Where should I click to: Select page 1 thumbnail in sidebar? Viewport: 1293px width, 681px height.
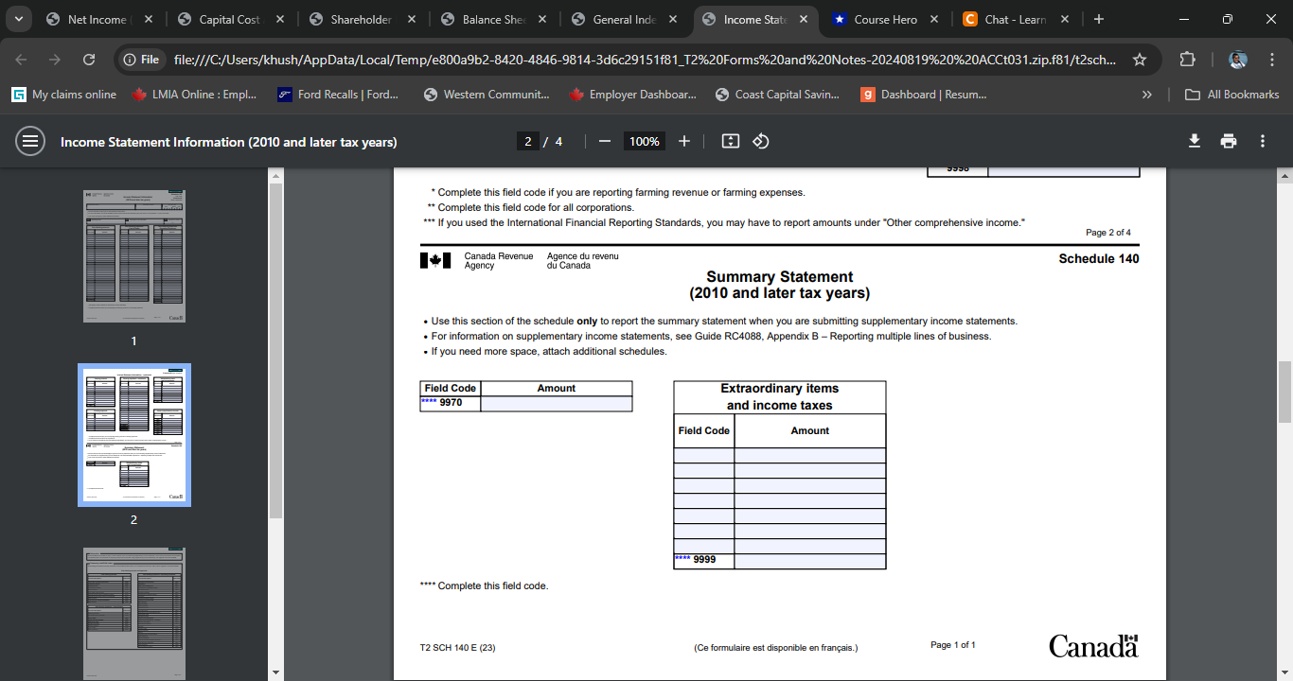coord(133,255)
